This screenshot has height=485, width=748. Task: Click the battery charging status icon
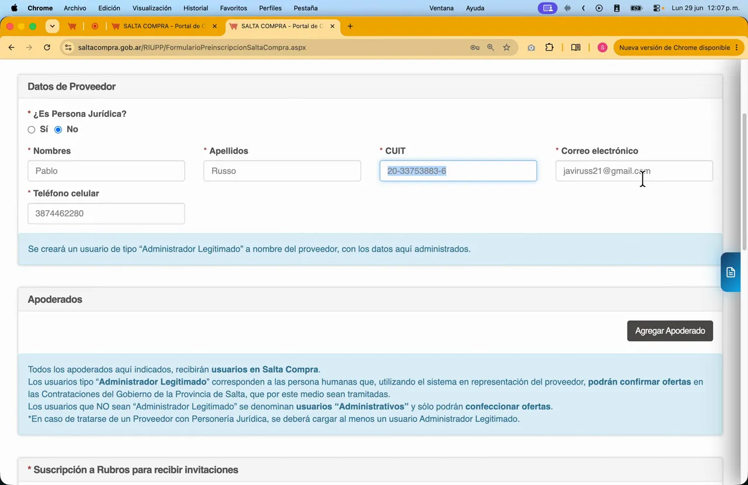[636, 8]
